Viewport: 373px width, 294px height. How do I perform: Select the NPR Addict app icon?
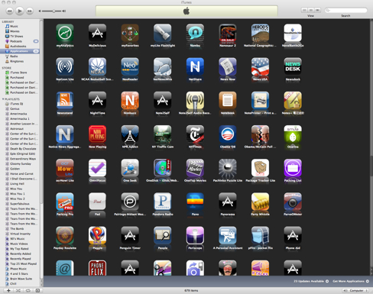[x=130, y=134]
